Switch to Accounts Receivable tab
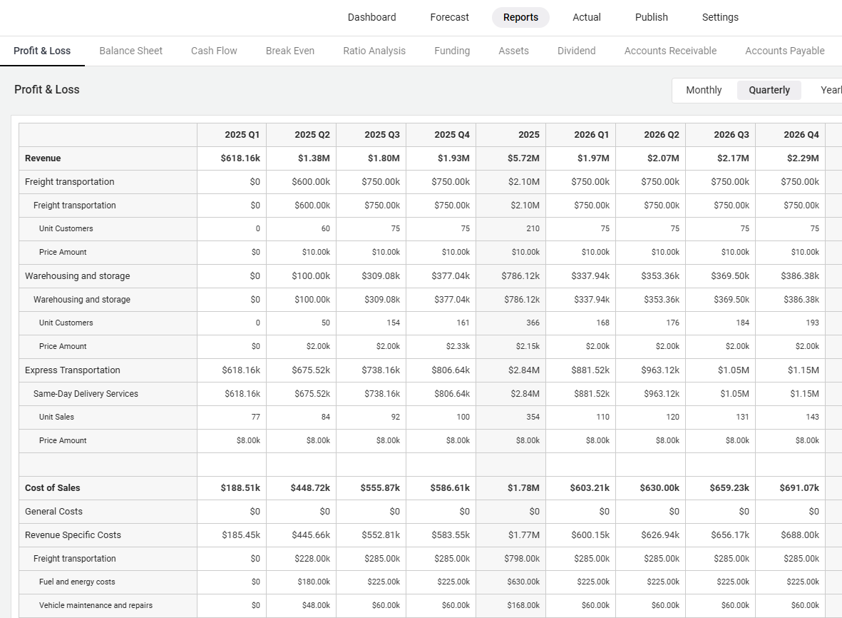 (x=670, y=51)
